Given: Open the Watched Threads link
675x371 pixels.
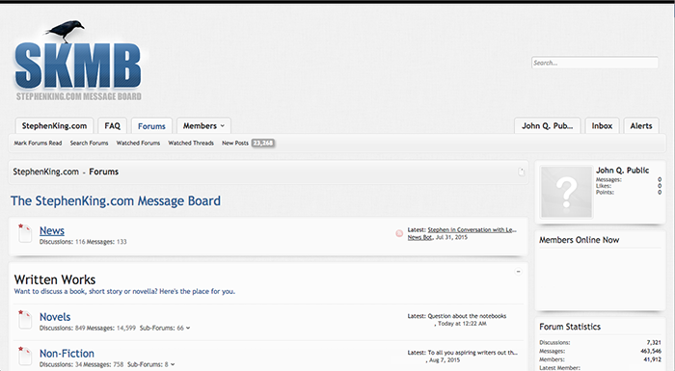Looking at the screenshot, I should (191, 143).
